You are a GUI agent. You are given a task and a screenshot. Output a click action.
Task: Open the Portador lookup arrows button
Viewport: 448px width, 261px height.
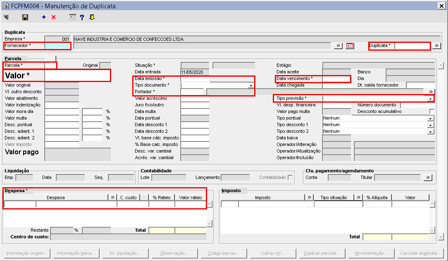pyautogui.click(x=431, y=92)
